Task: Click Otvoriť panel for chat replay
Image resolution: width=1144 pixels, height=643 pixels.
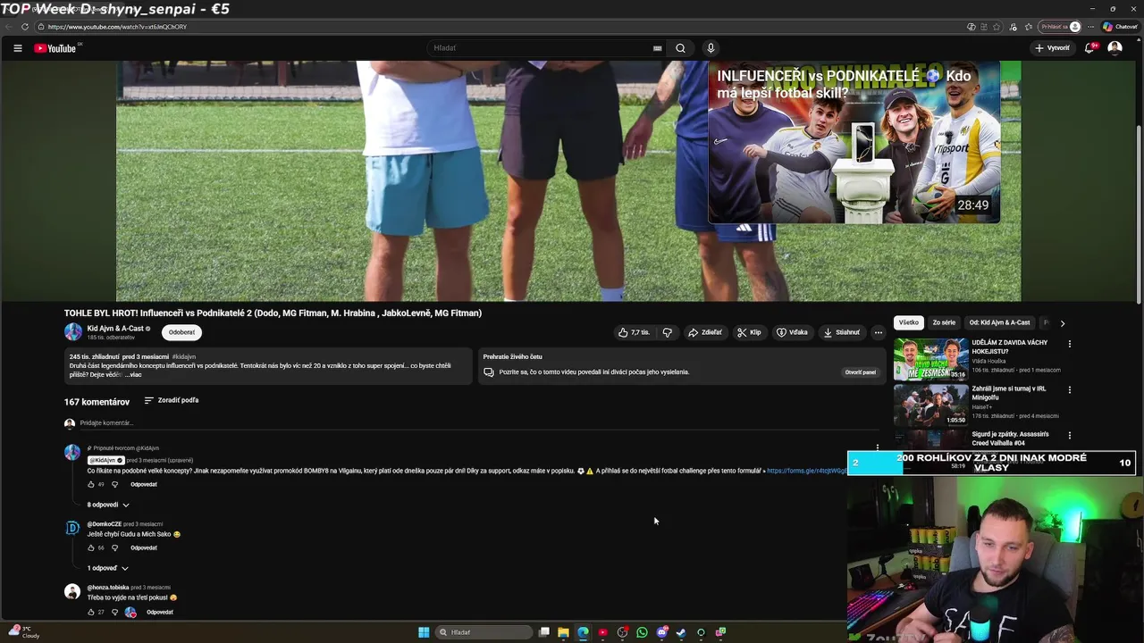Action: coord(860,372)
